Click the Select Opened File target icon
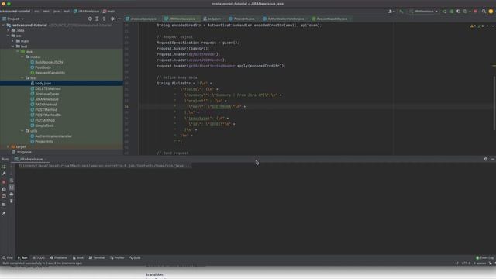Screen dimensions: 496x279 [90, 19]
